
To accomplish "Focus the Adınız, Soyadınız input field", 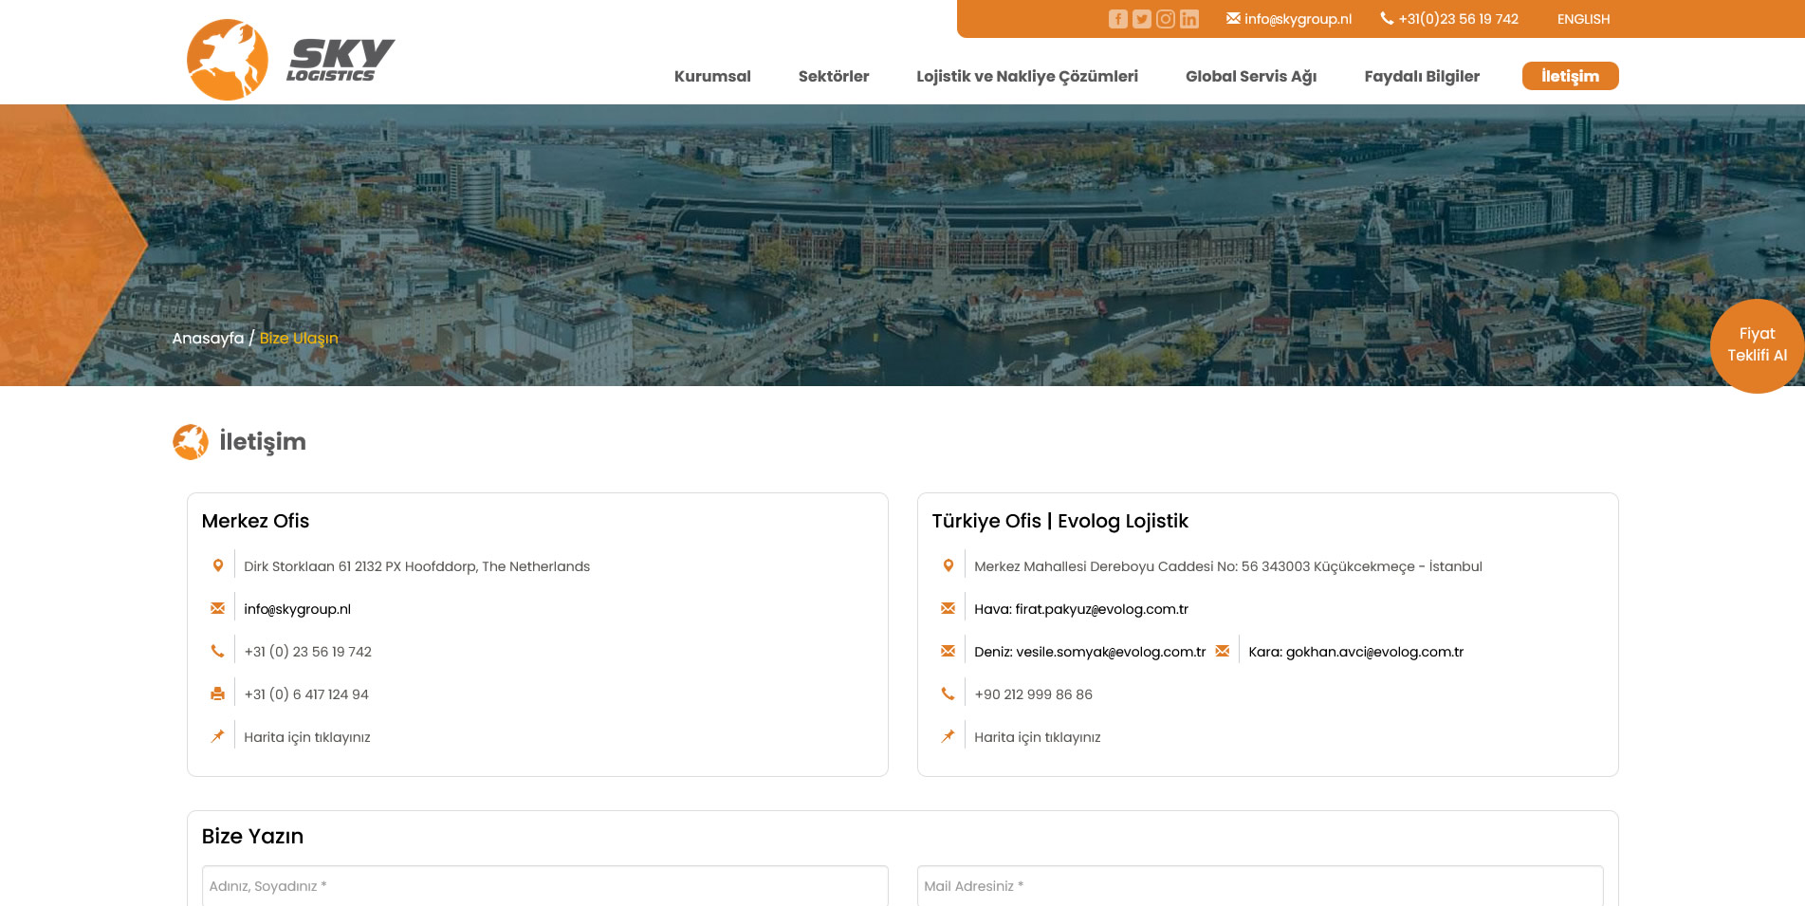I will point(545,886).
